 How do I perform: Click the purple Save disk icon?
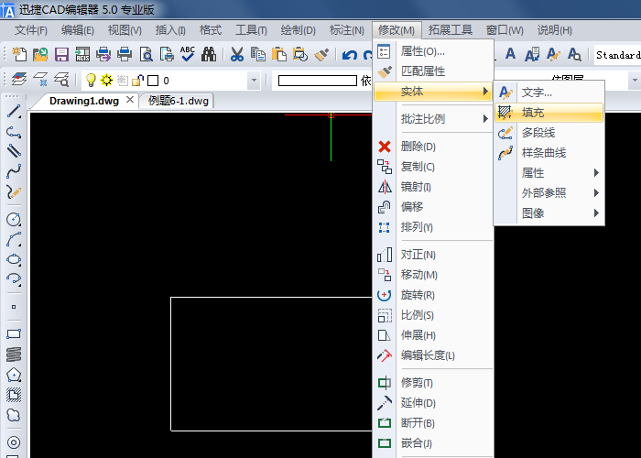click(x=61, y=54)
